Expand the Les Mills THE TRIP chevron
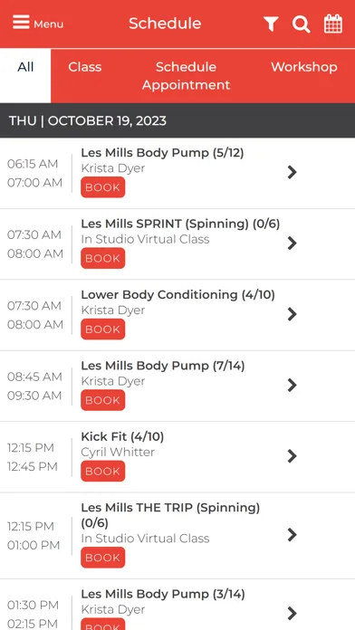This screenshot has width=355, height=630. click(x=292, y=535)
